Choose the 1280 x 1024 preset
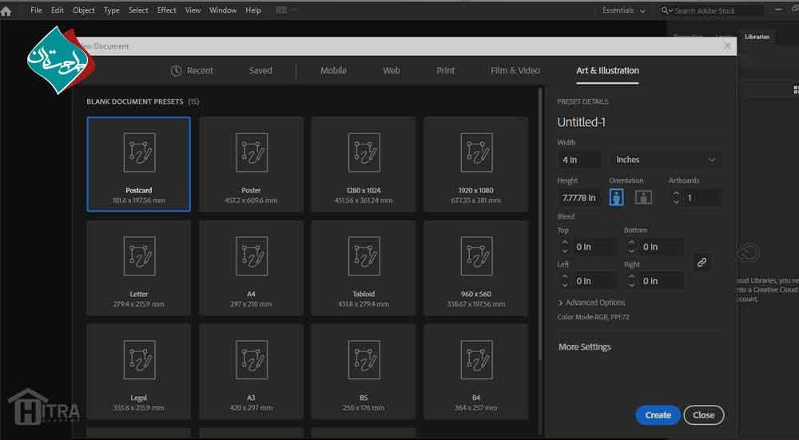 pyautogui.click(x=364, y=164)
